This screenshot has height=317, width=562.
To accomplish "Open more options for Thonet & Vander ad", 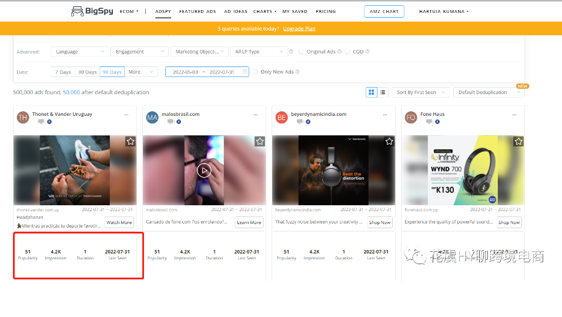I will [x=126, y=114].
